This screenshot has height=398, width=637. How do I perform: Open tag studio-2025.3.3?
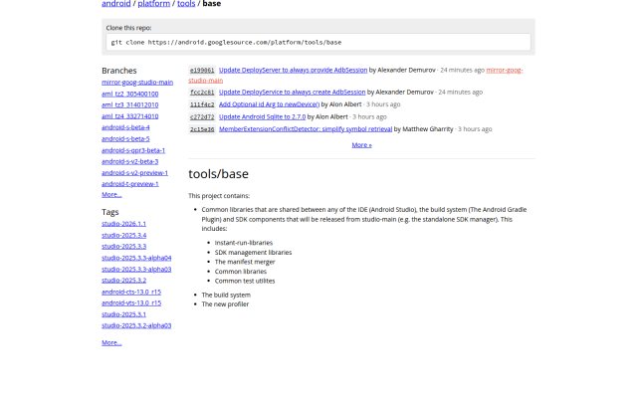coord(123,246)
